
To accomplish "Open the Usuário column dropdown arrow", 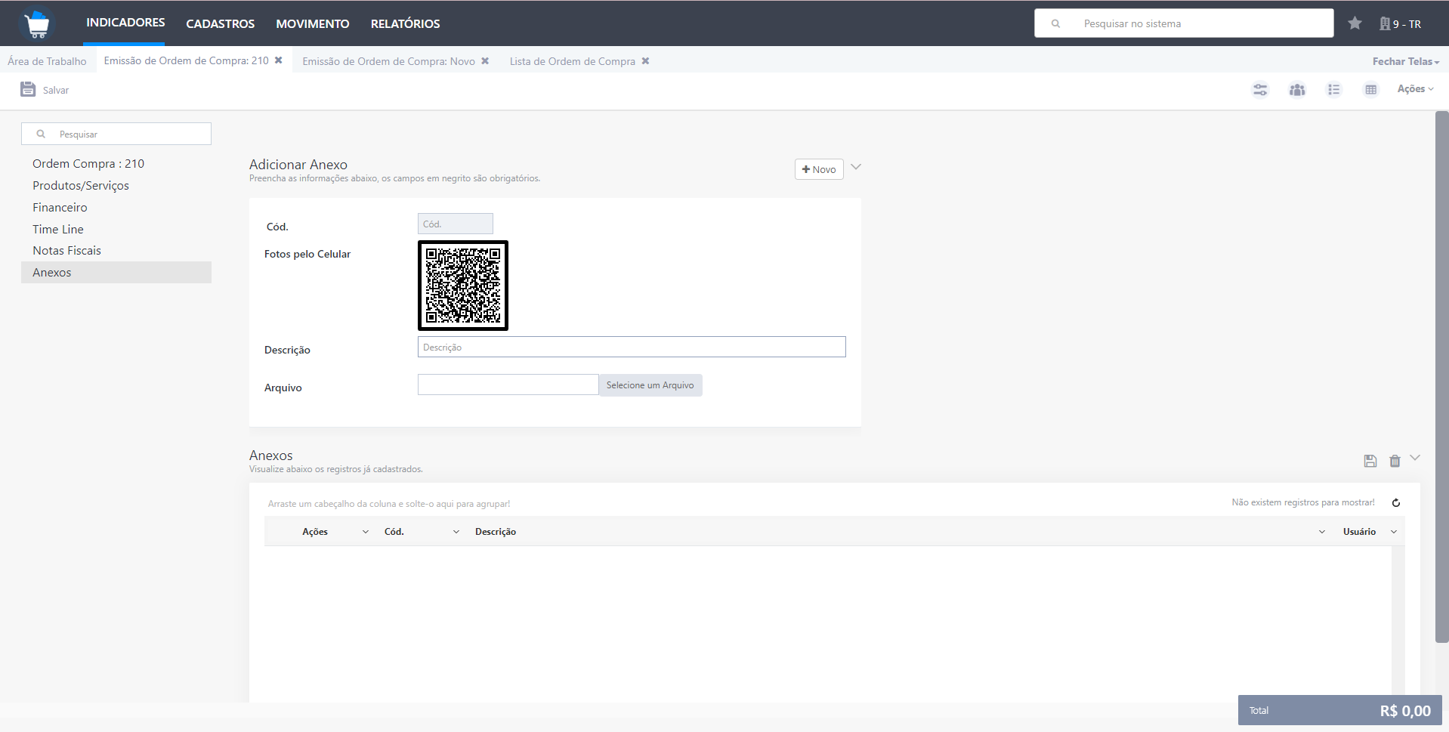I will (x=1394, y=532).
